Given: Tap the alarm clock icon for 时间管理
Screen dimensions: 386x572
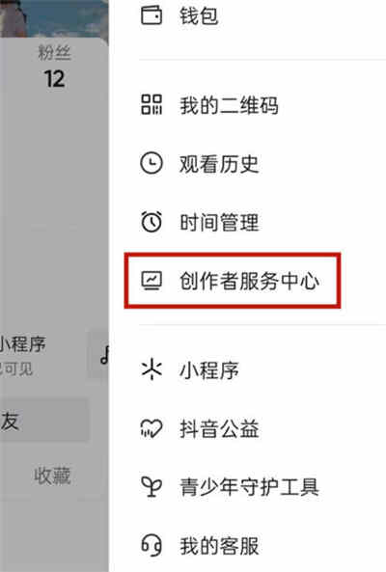Looking at the screenshot, I should pyautogui.click(x=152, y=222).
